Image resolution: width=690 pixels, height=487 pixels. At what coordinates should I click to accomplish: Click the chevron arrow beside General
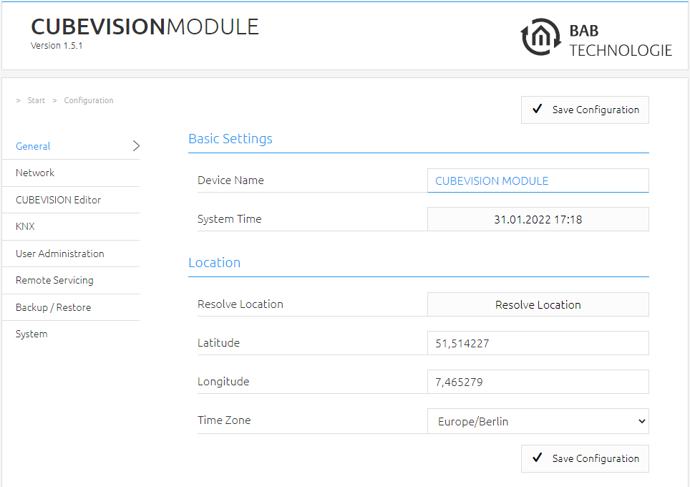click(x=136, y=146)
